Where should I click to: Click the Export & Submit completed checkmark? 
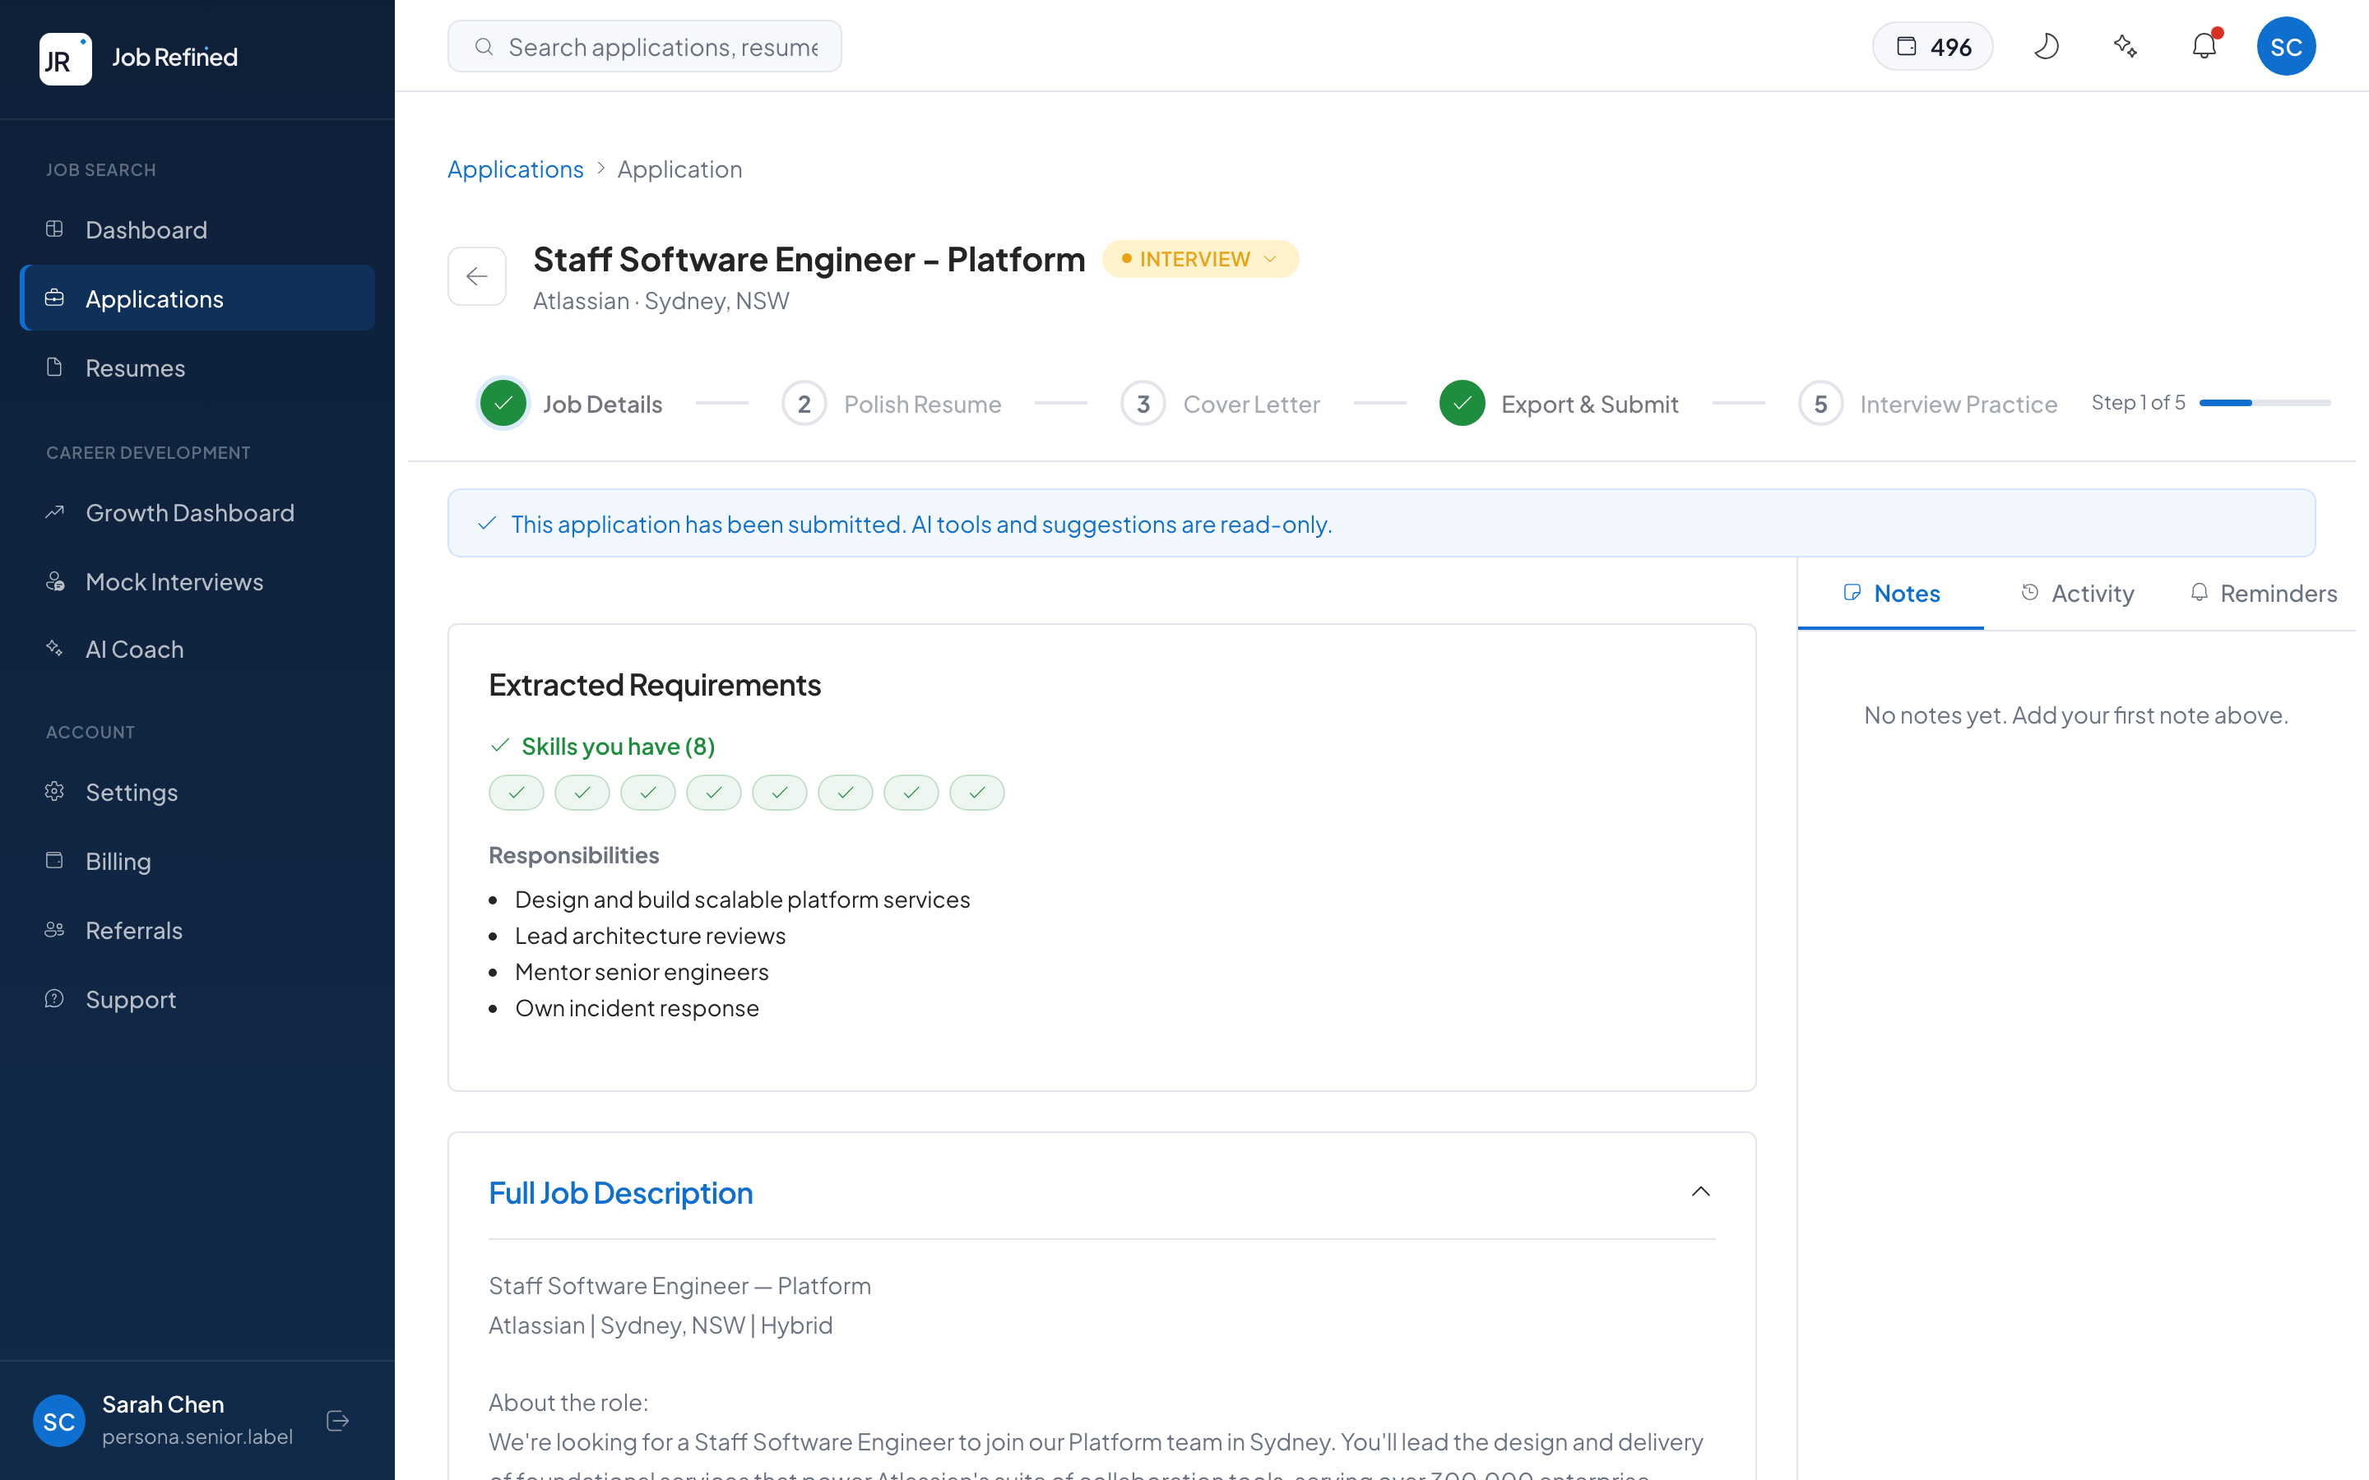pyautogui.click(x=1462, y=402)
